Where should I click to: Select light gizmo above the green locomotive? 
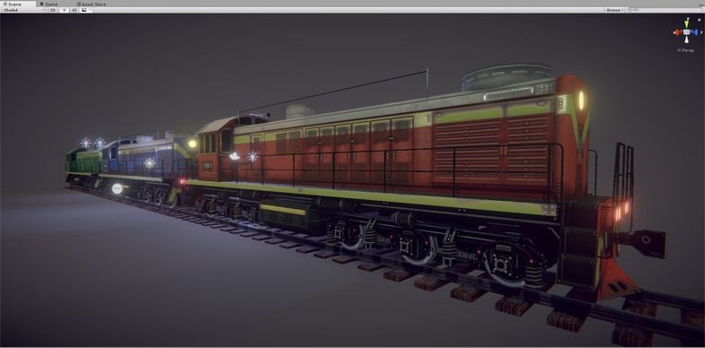(x=85, y=143)
